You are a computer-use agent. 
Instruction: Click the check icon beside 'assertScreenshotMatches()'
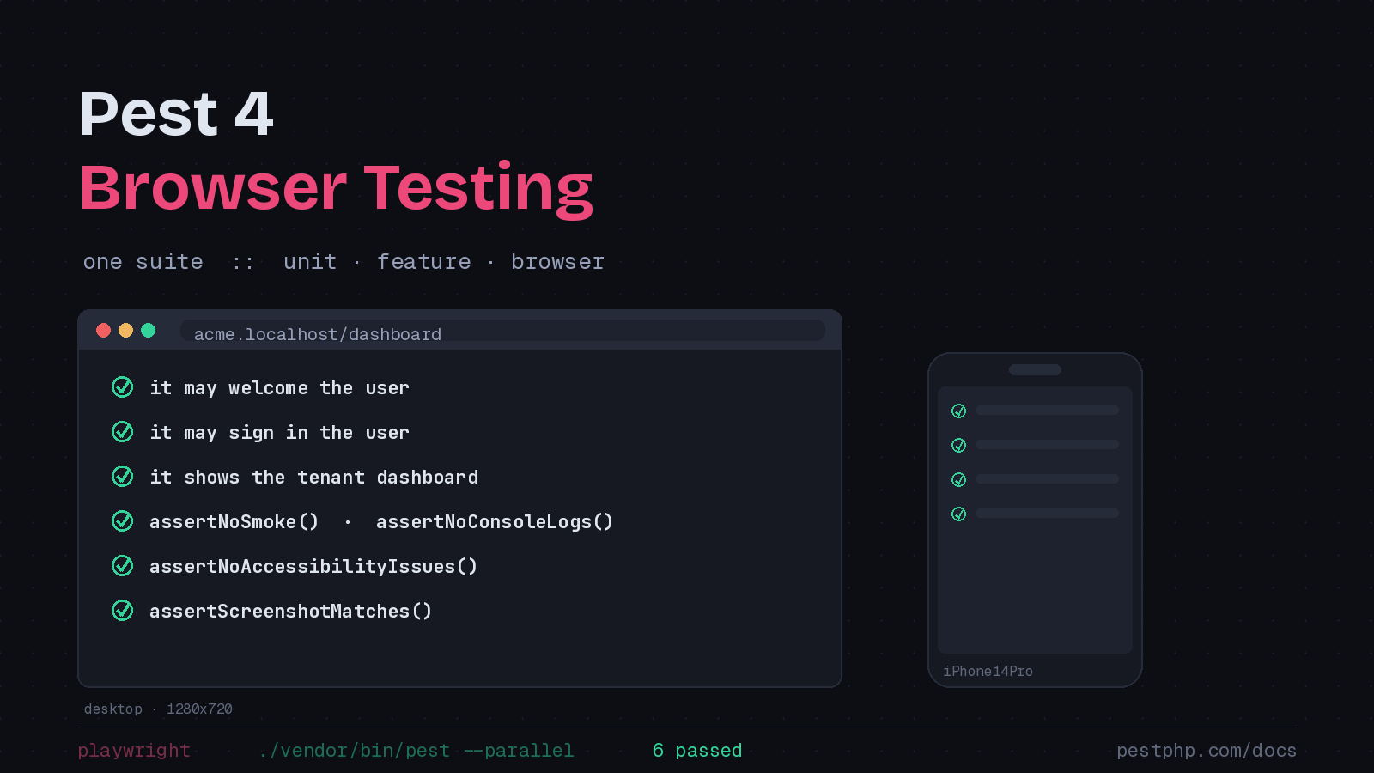click(123, 611)
